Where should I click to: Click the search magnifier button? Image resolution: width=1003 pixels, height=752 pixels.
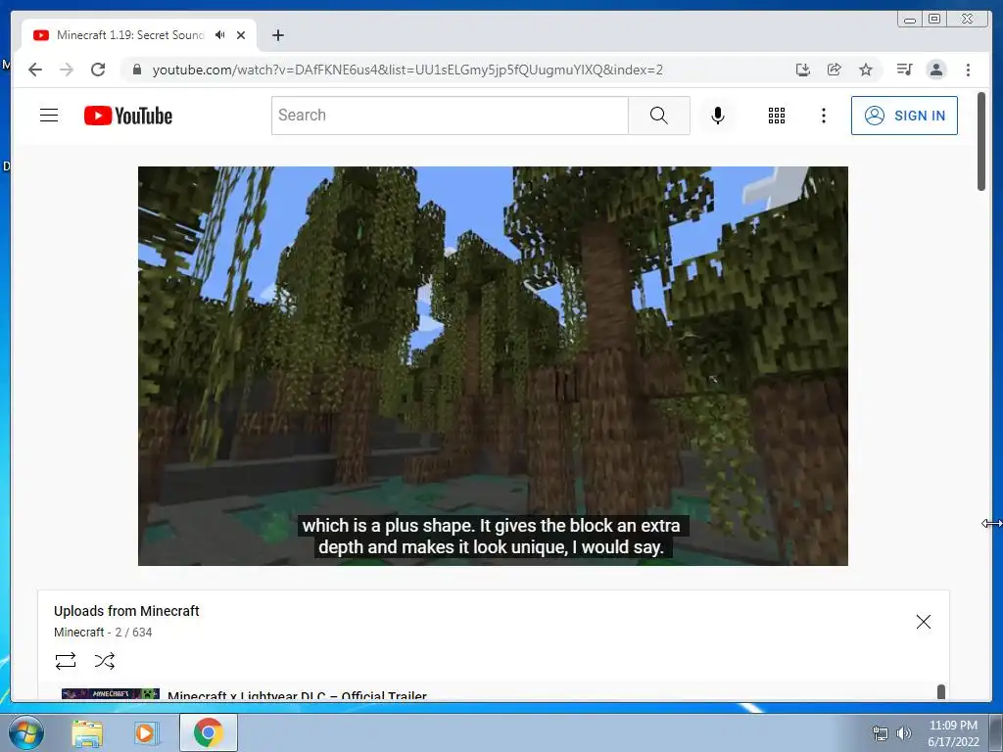click(659, 116)
